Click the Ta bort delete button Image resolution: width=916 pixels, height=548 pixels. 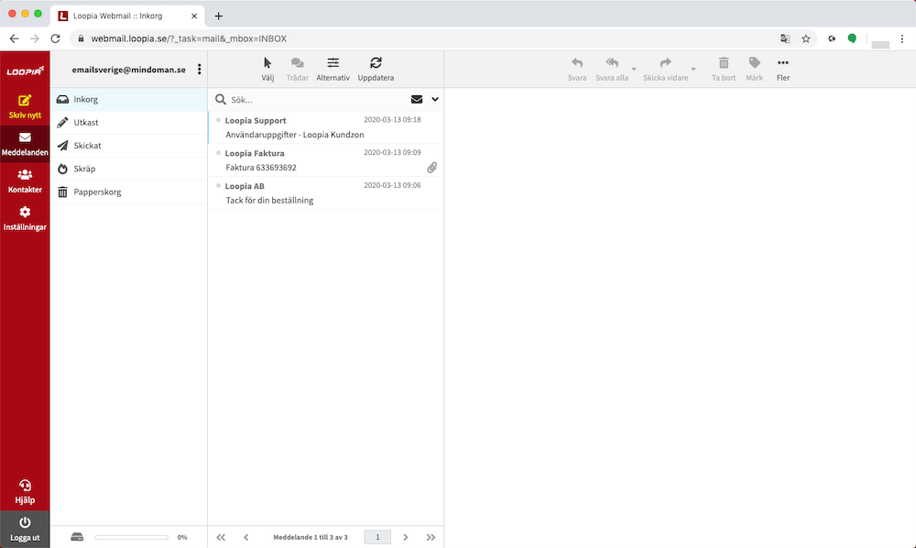point(724,69)
